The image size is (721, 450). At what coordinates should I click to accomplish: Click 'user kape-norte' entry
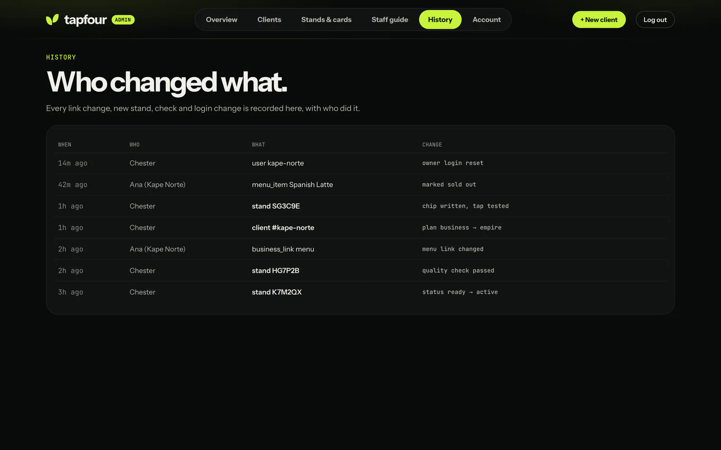pos(278,163)
